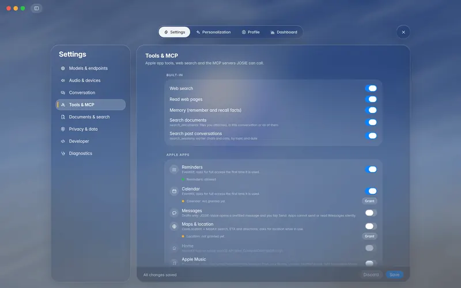This screenshot has width=461, height=288.
Task: Toggle Memory remember and recall facts
Action: pyautogui.click(x=371, y=110)
